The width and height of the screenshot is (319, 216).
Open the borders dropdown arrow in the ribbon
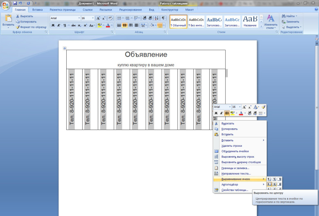[x=164, y=25]
